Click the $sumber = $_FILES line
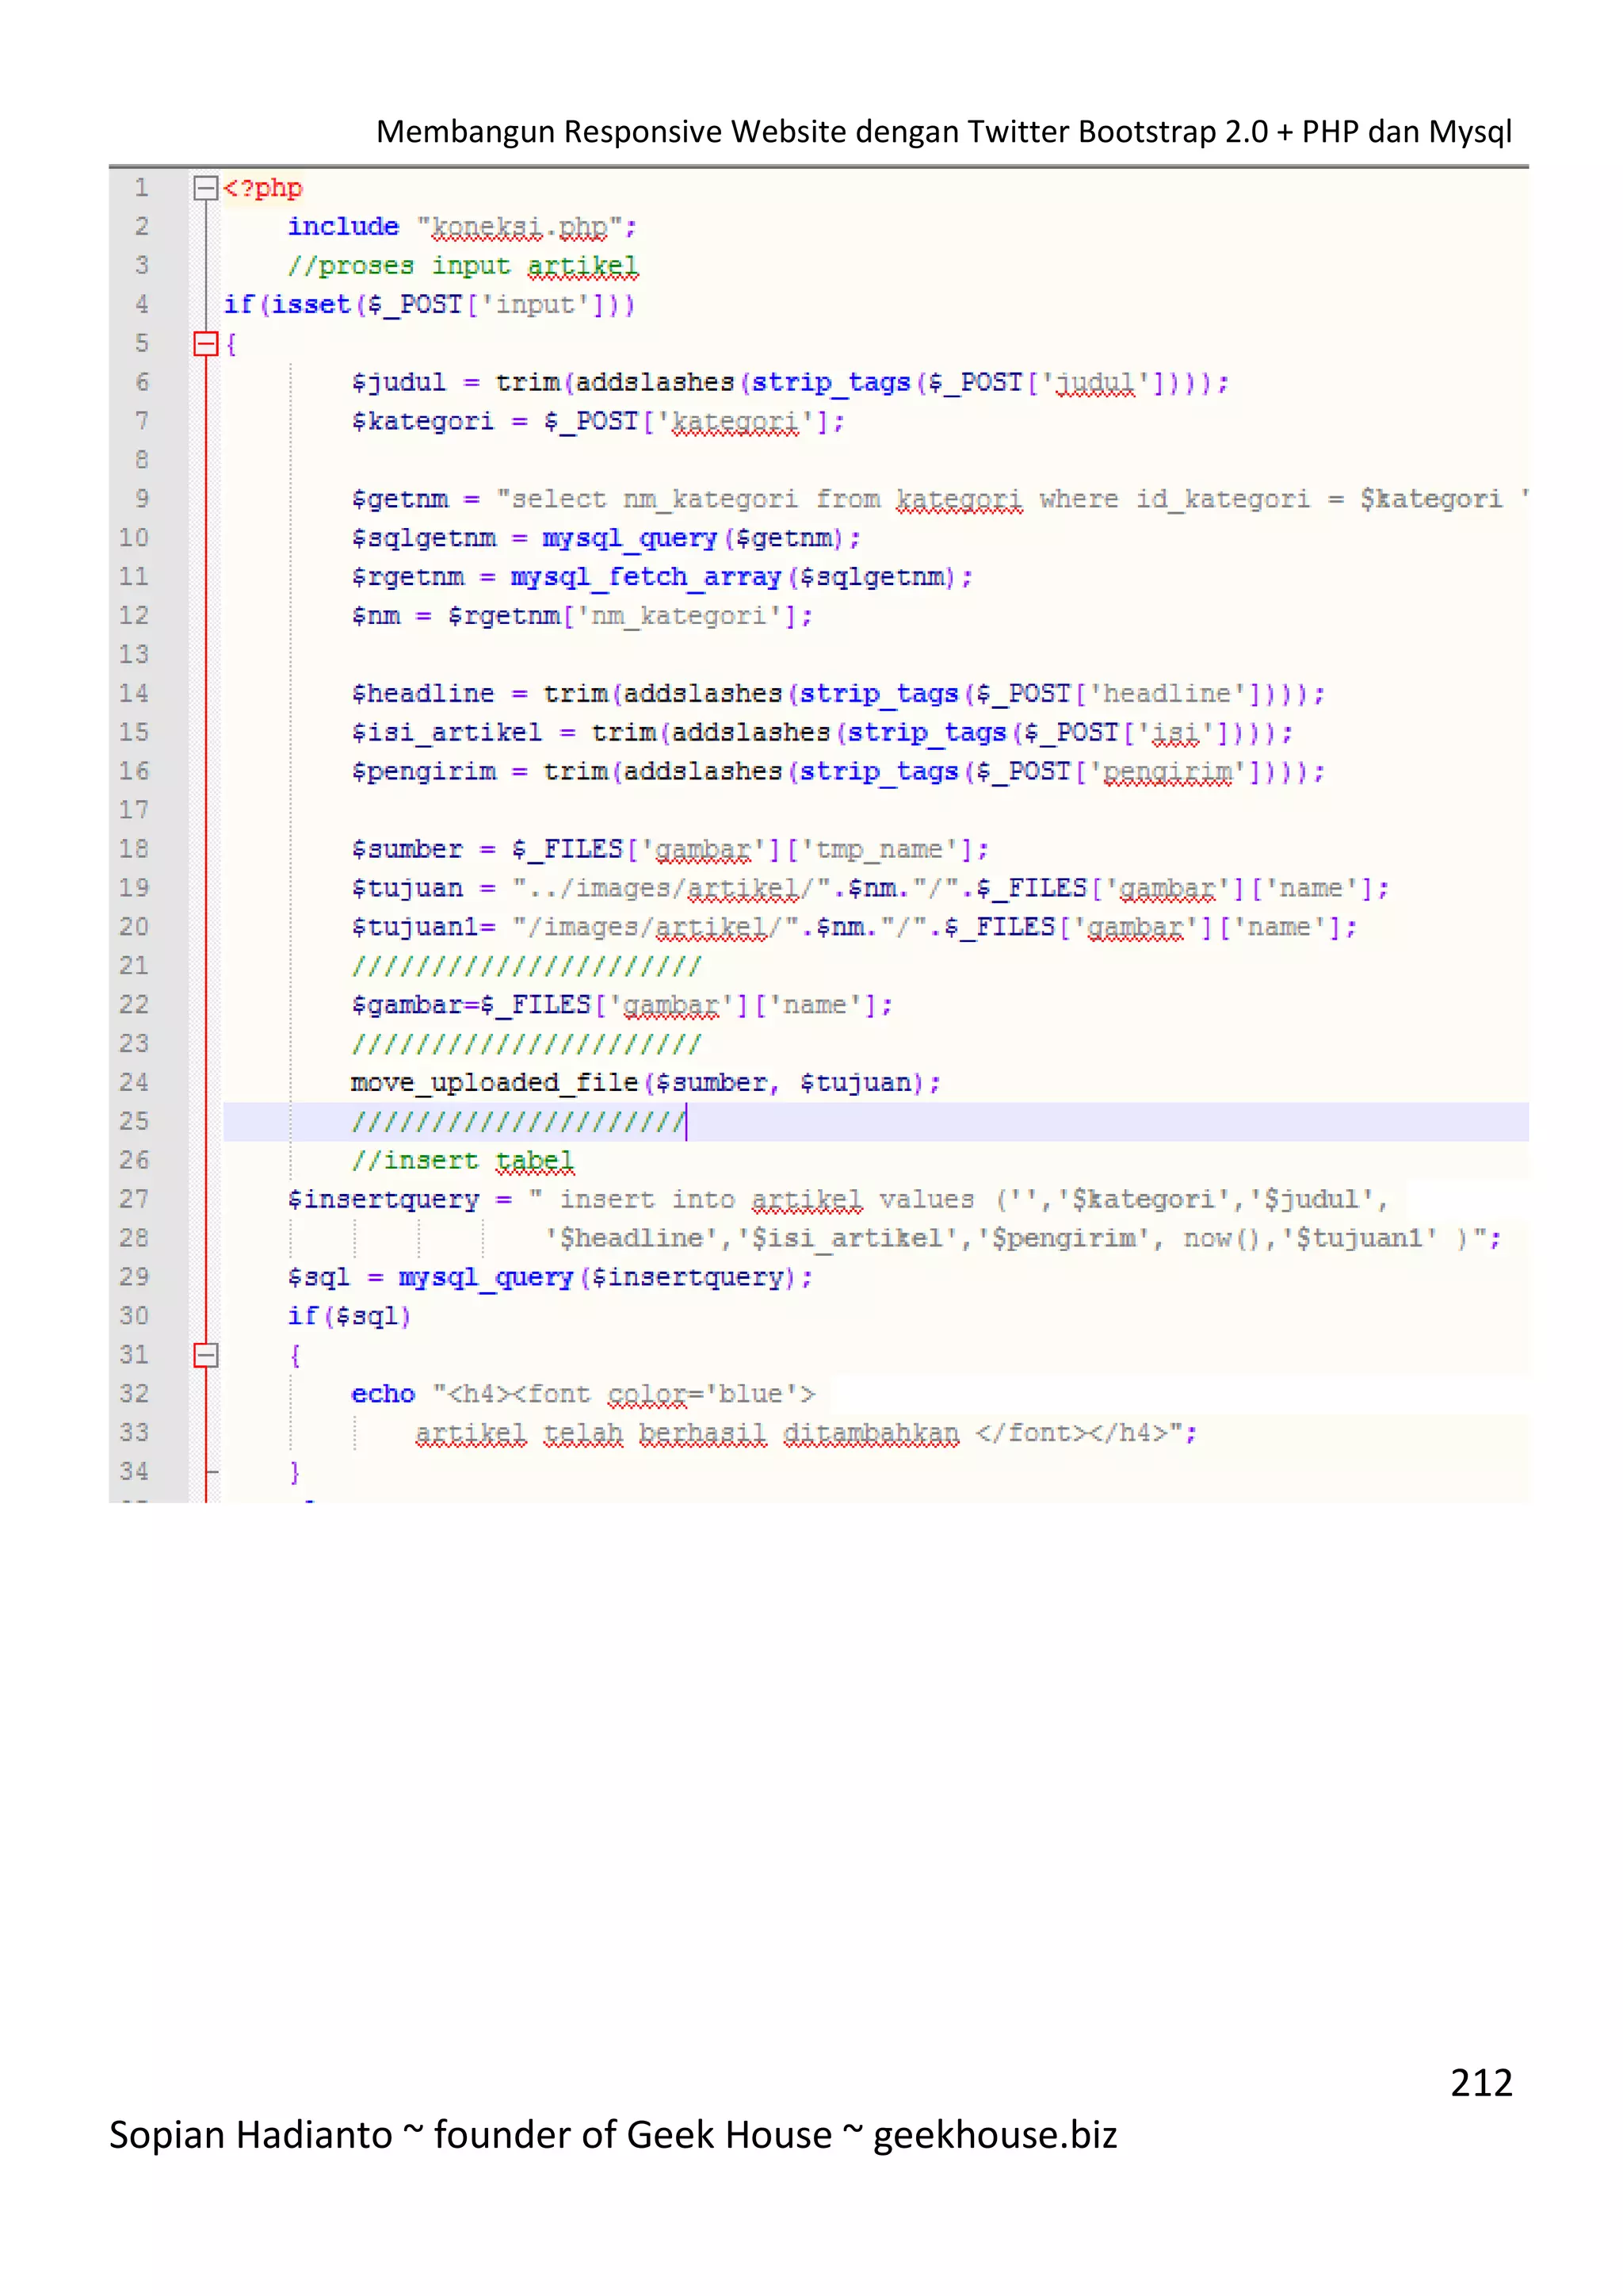The width and height of the screenshot is (1623, 2296). point(670,850)
